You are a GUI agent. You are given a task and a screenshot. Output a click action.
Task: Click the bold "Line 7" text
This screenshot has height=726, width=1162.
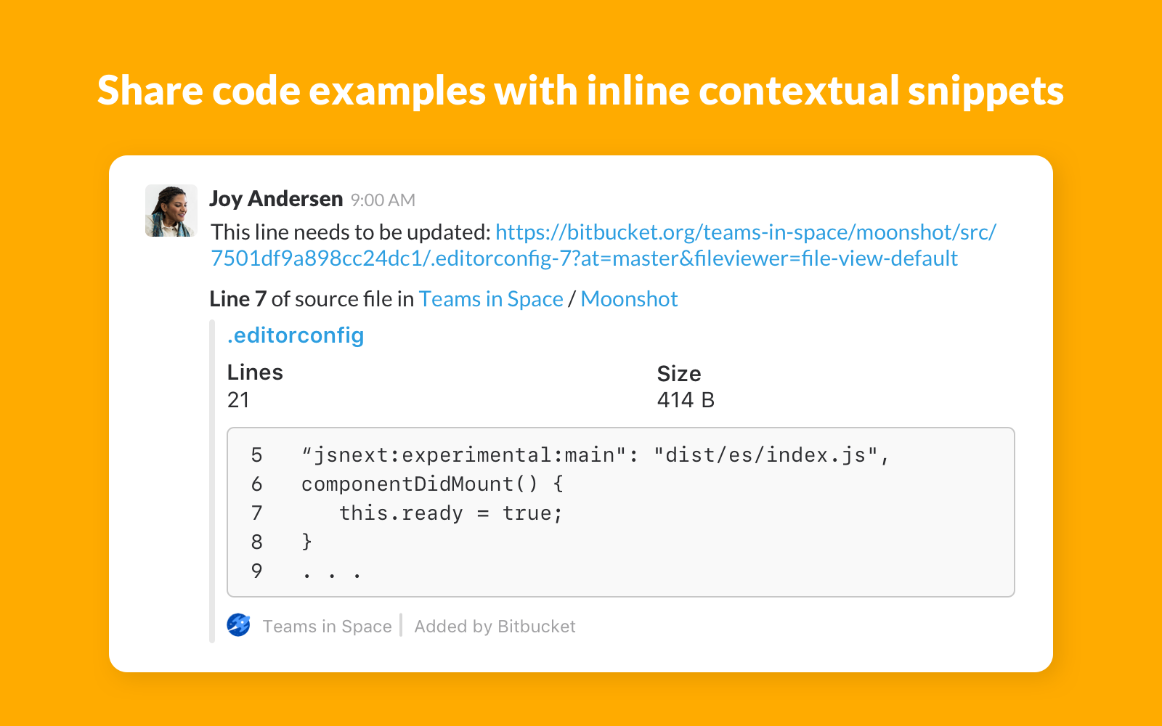pos(238,299)
